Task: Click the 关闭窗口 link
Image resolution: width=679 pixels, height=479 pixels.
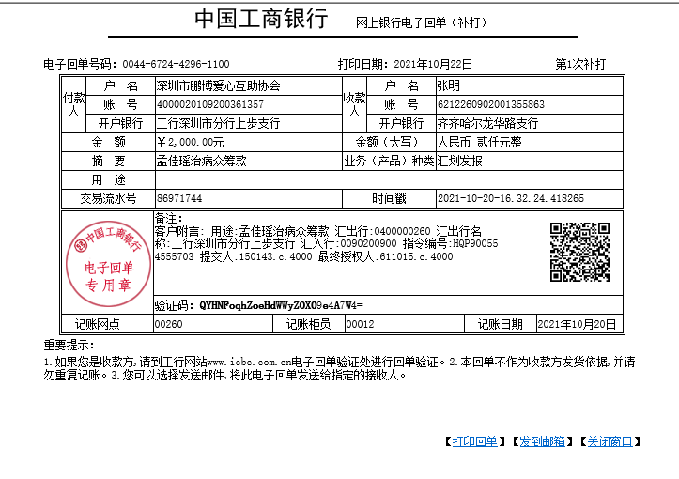Action: pos(610,441)
